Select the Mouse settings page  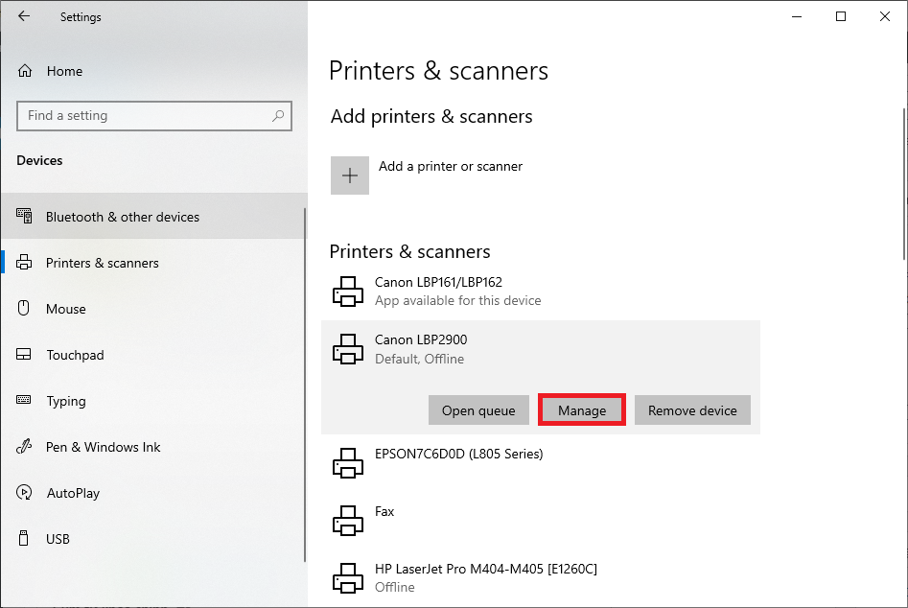pyautogui.click(x=66, y=309)
